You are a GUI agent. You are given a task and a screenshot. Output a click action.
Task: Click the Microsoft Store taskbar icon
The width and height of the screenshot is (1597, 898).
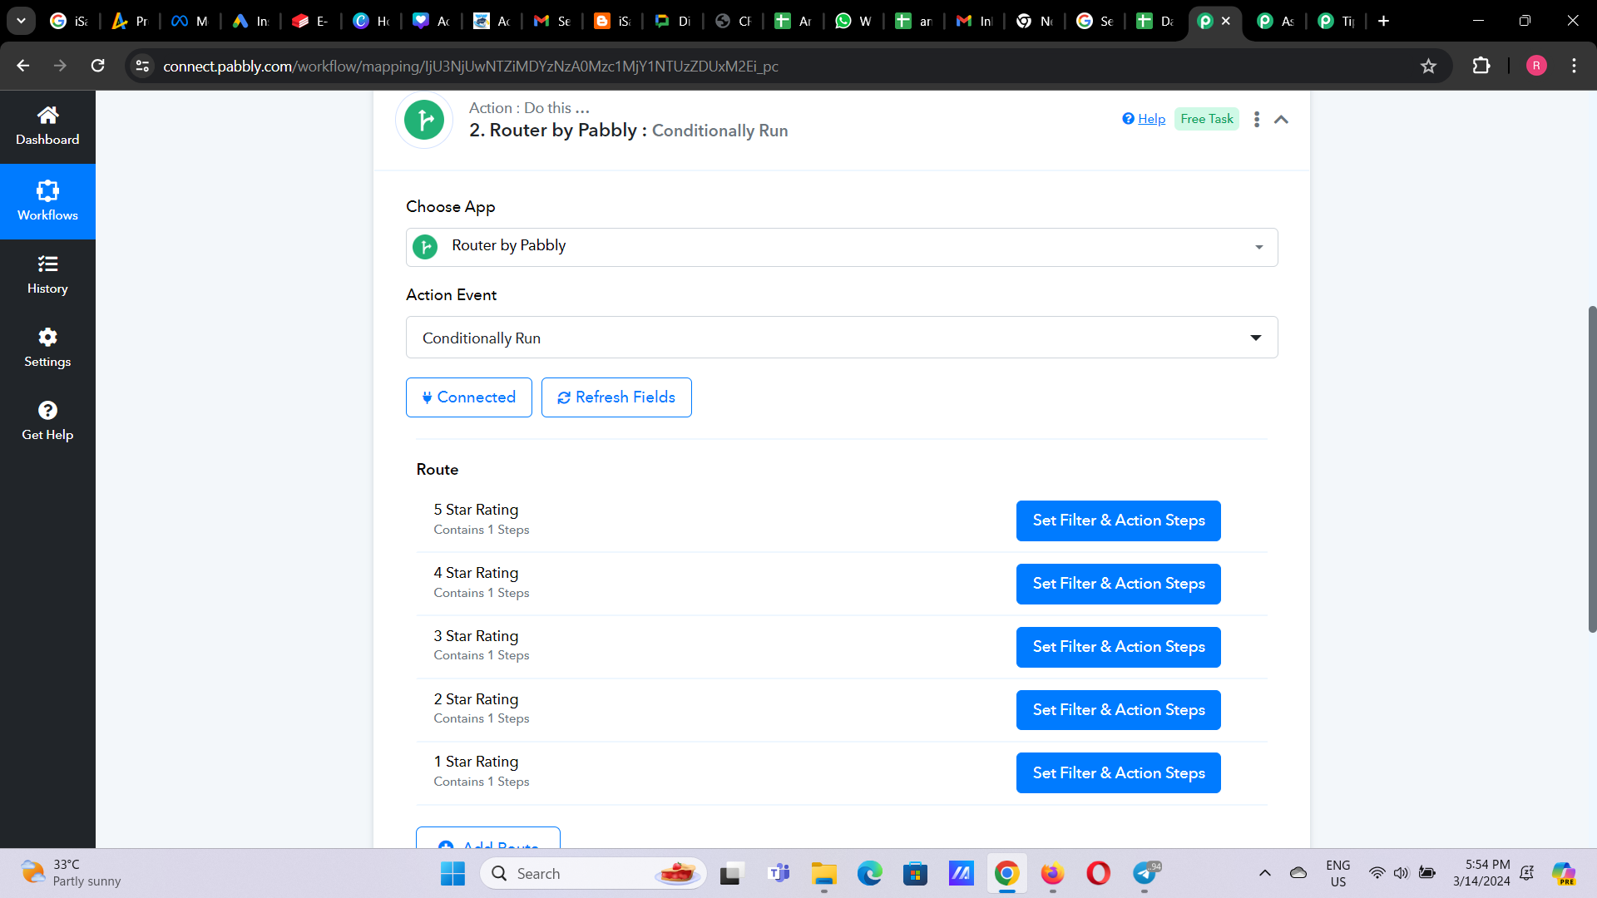(915, 873)
